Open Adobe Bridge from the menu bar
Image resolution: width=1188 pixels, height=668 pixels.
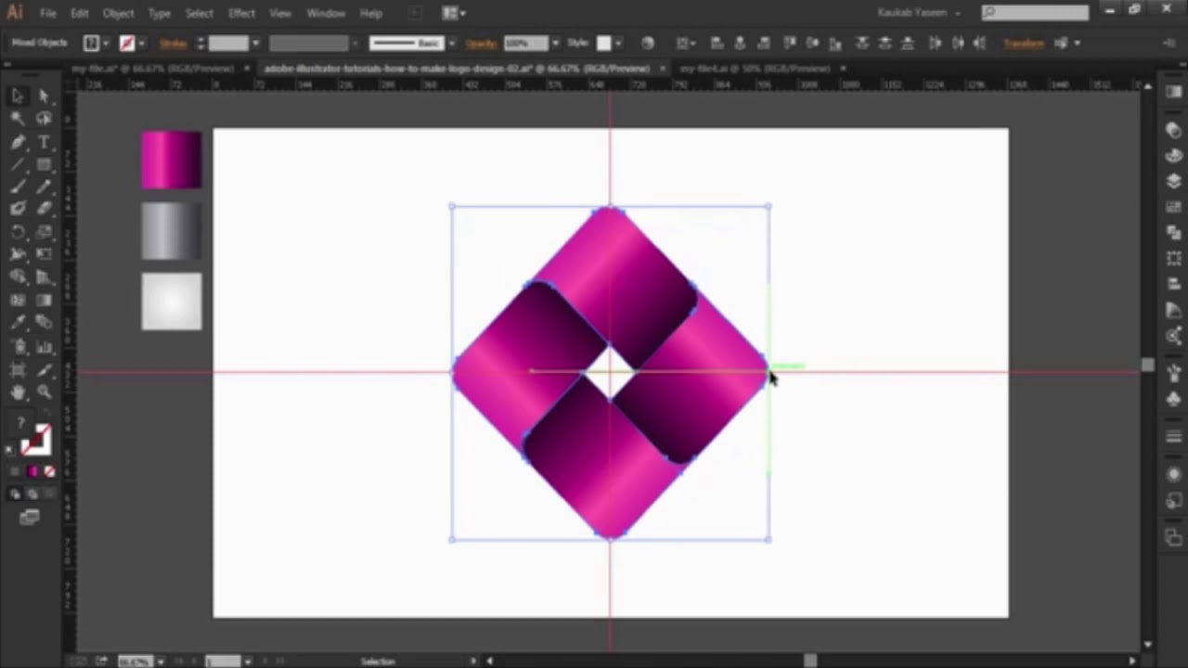415,14
